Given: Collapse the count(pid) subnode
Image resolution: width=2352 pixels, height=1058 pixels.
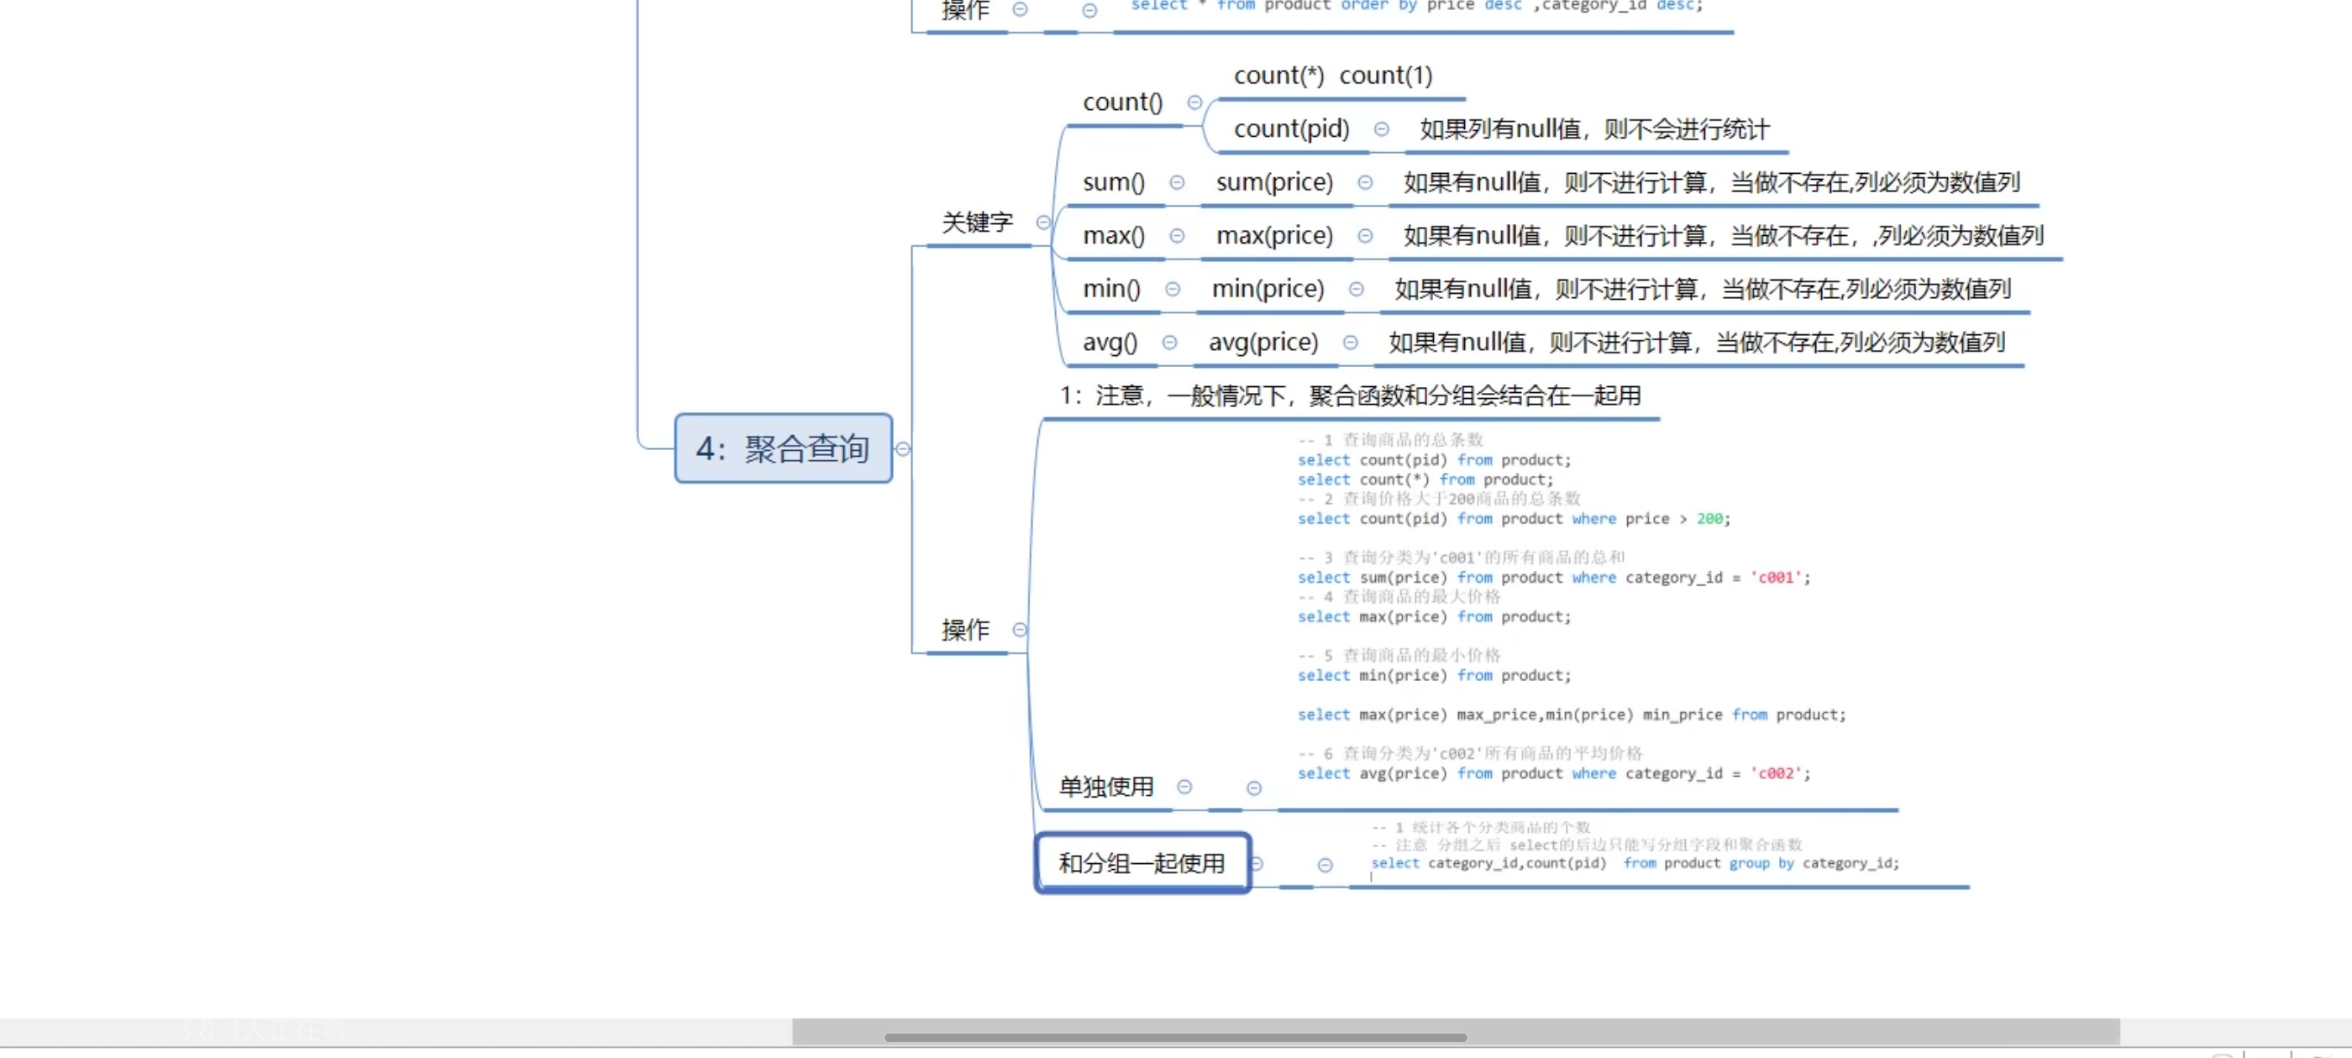Looking at the screenshot, I should tap(1382, 129).
